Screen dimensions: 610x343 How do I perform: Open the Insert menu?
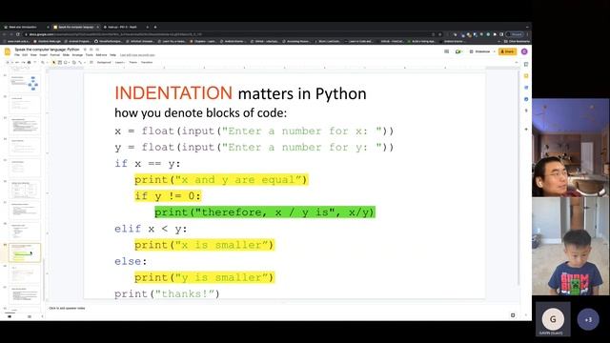click(x=43, y=55)
